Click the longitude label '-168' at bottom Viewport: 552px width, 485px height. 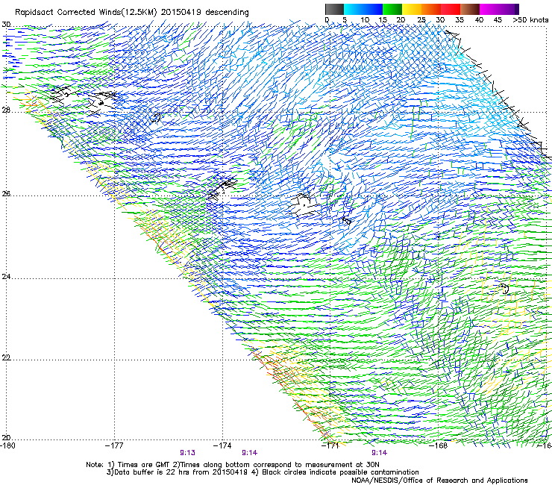pyautogui.click(x=439, y=445)
